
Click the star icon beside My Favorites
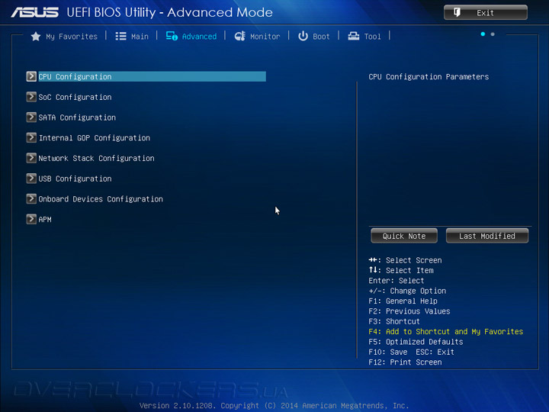pyautogui.click(x=35, y=37)
